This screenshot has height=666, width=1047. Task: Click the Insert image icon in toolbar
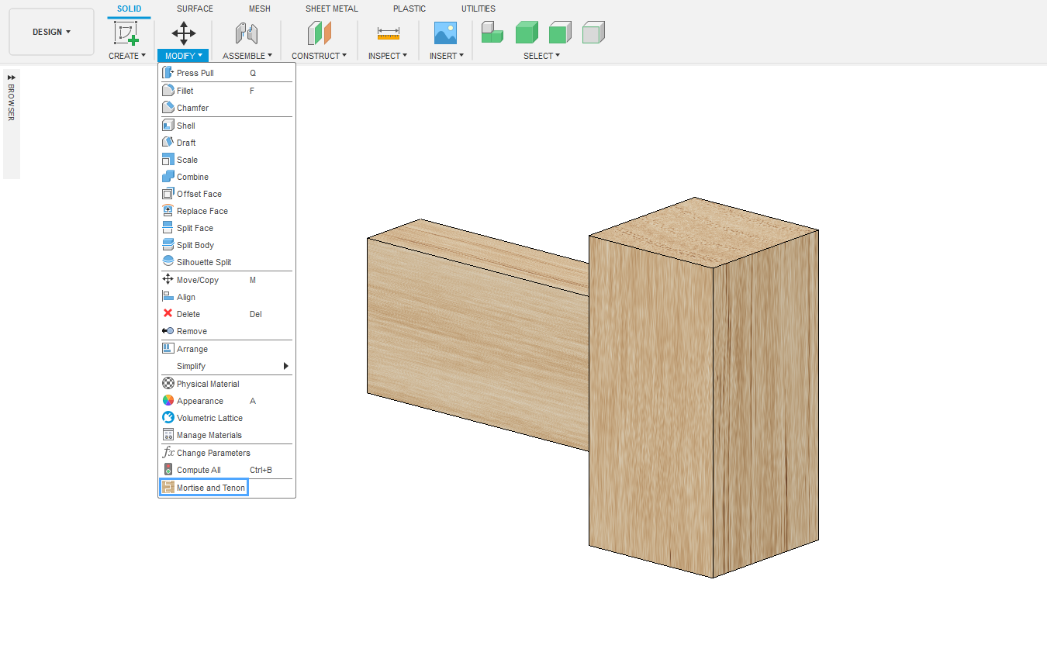tap(445, 33)
